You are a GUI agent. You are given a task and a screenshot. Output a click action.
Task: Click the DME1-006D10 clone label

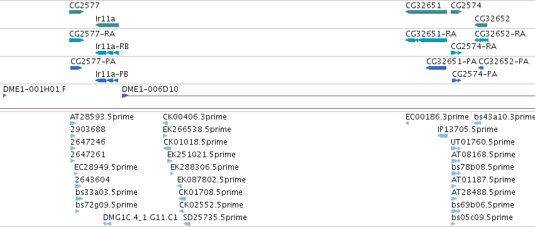point(150,89)
